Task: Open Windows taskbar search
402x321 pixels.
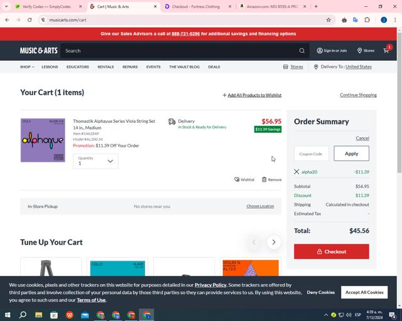Action: click(x=23, y=315)
